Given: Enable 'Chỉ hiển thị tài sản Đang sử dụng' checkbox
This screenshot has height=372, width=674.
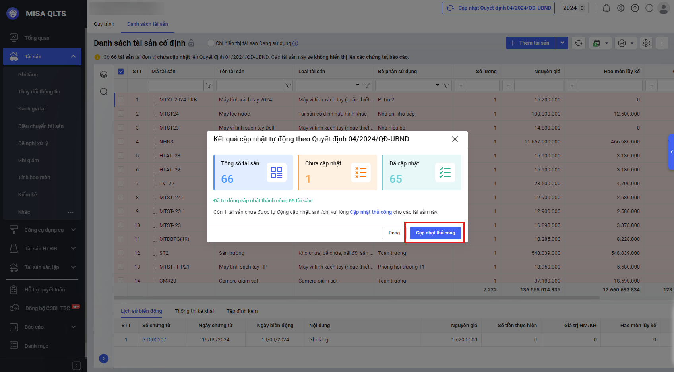Looking at the screenshot, I should [x=211, y=43].
